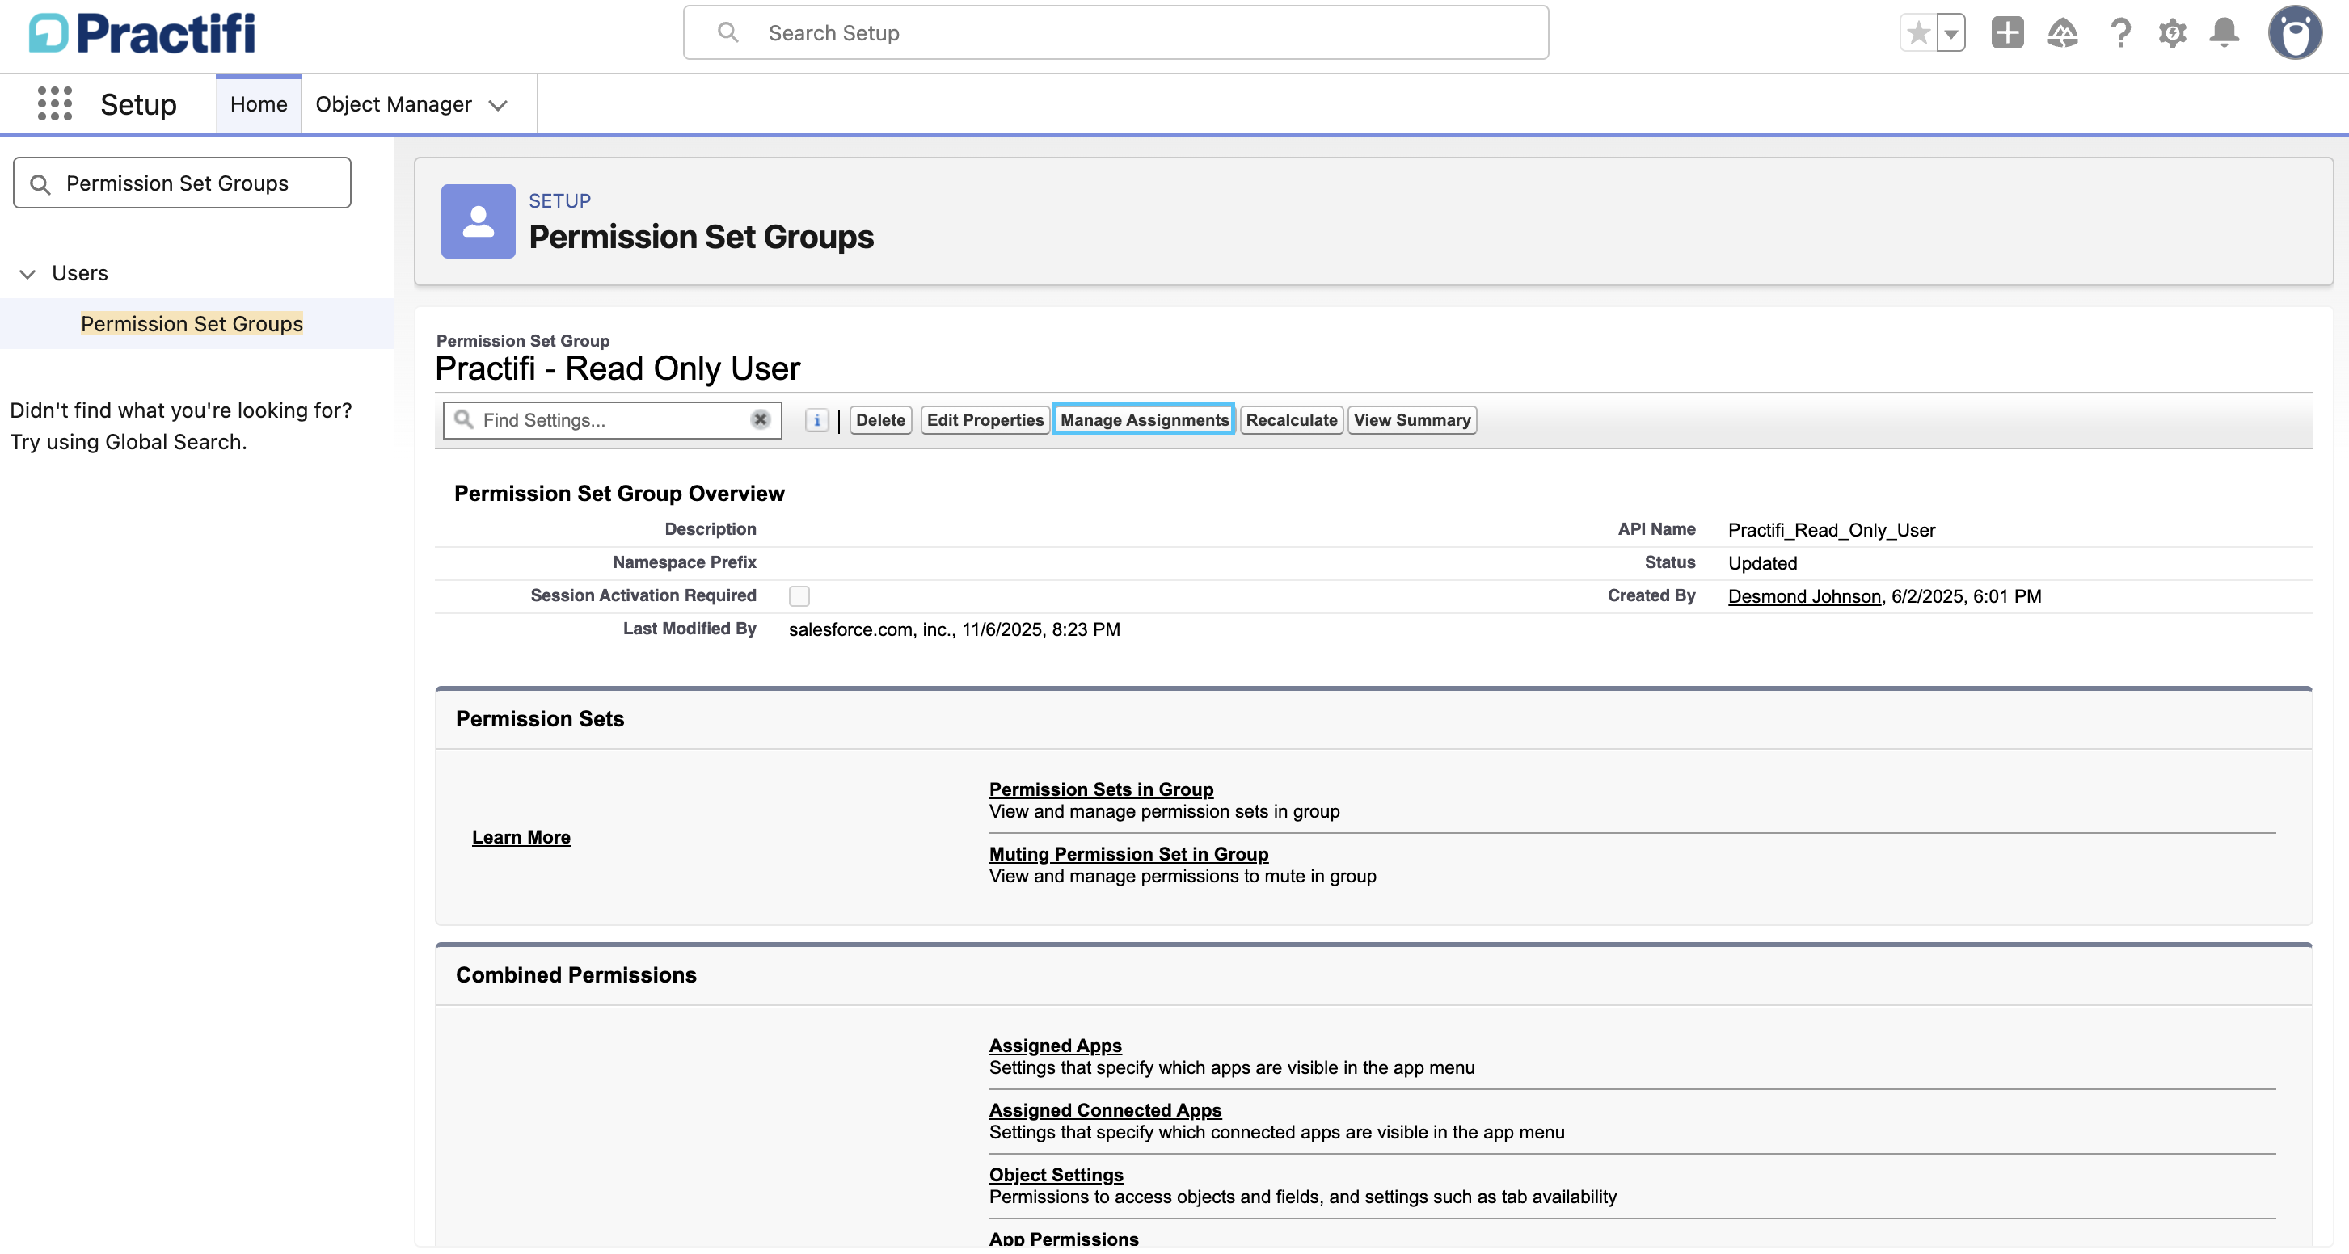Click the Last Modified By value salesforce.com, inc.
2349x1254 pixels.
[954, 629]
